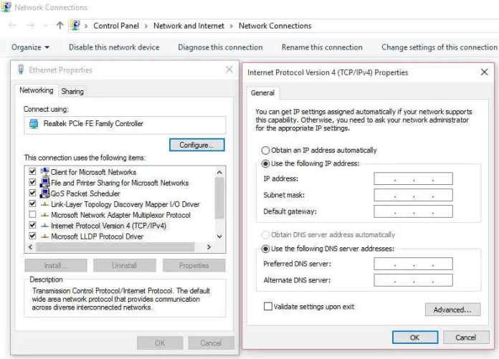Uncheck Internet Protocol Version 4 checkbox
499x359 pixels.
pos(32,225)
